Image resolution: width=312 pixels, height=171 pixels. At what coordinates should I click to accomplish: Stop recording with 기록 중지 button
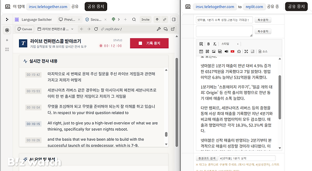[149, 43]
